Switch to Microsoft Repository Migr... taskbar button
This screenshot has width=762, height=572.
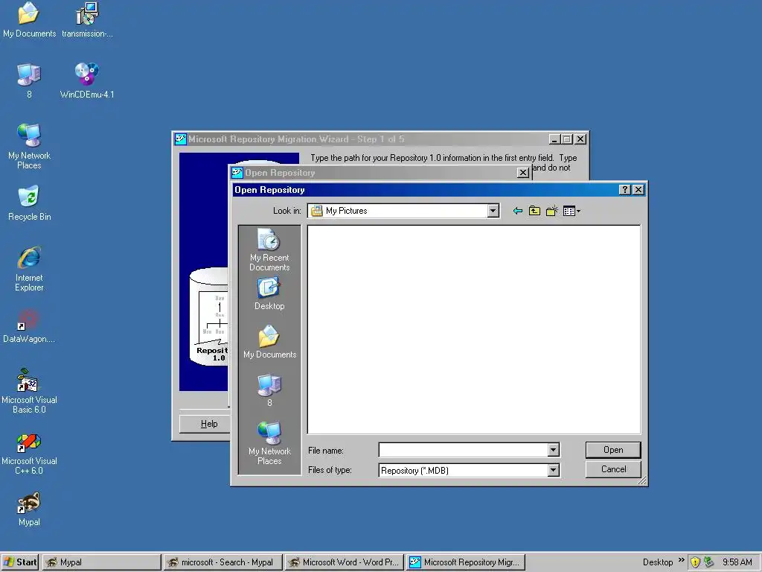coord(465,562)
